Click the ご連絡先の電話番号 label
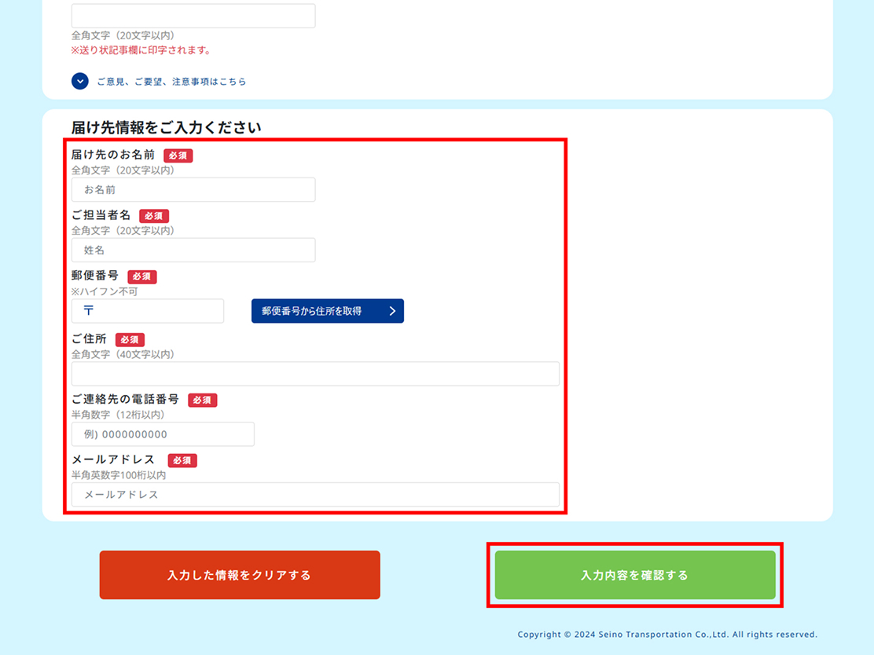 126,399
